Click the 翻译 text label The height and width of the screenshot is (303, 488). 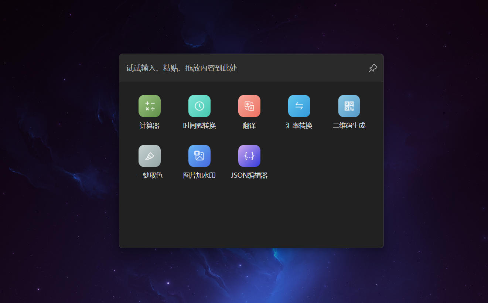(249, 125)
